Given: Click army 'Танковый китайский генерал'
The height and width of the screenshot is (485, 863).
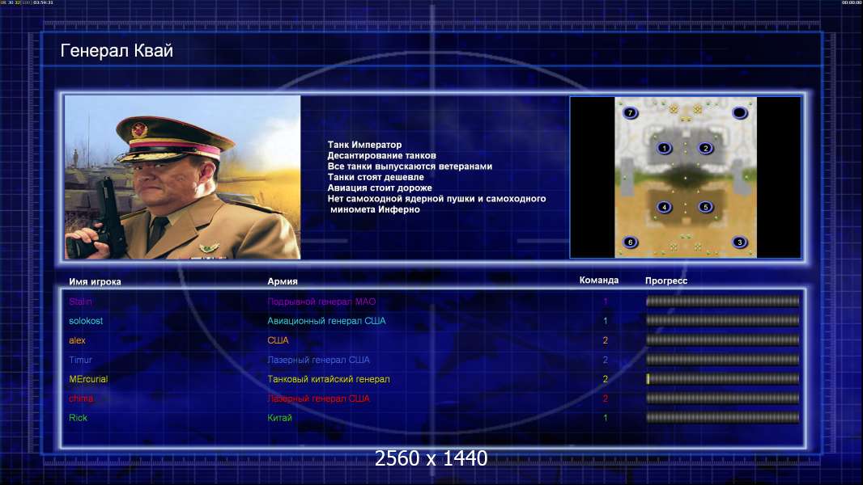Looking at the screenshot, I should click(x=329, y=379).
